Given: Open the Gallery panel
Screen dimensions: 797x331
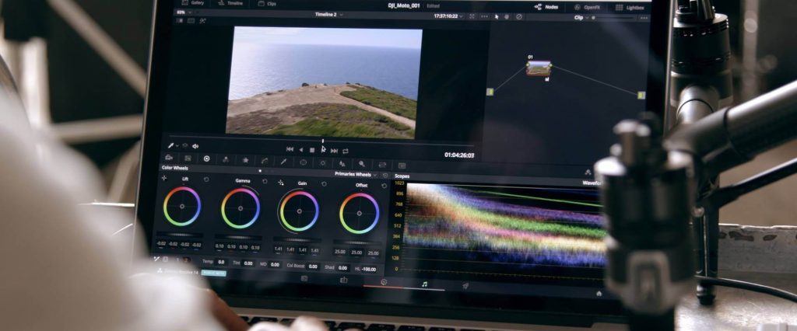Looking at the screenshot, I should (x=193, y=2).
